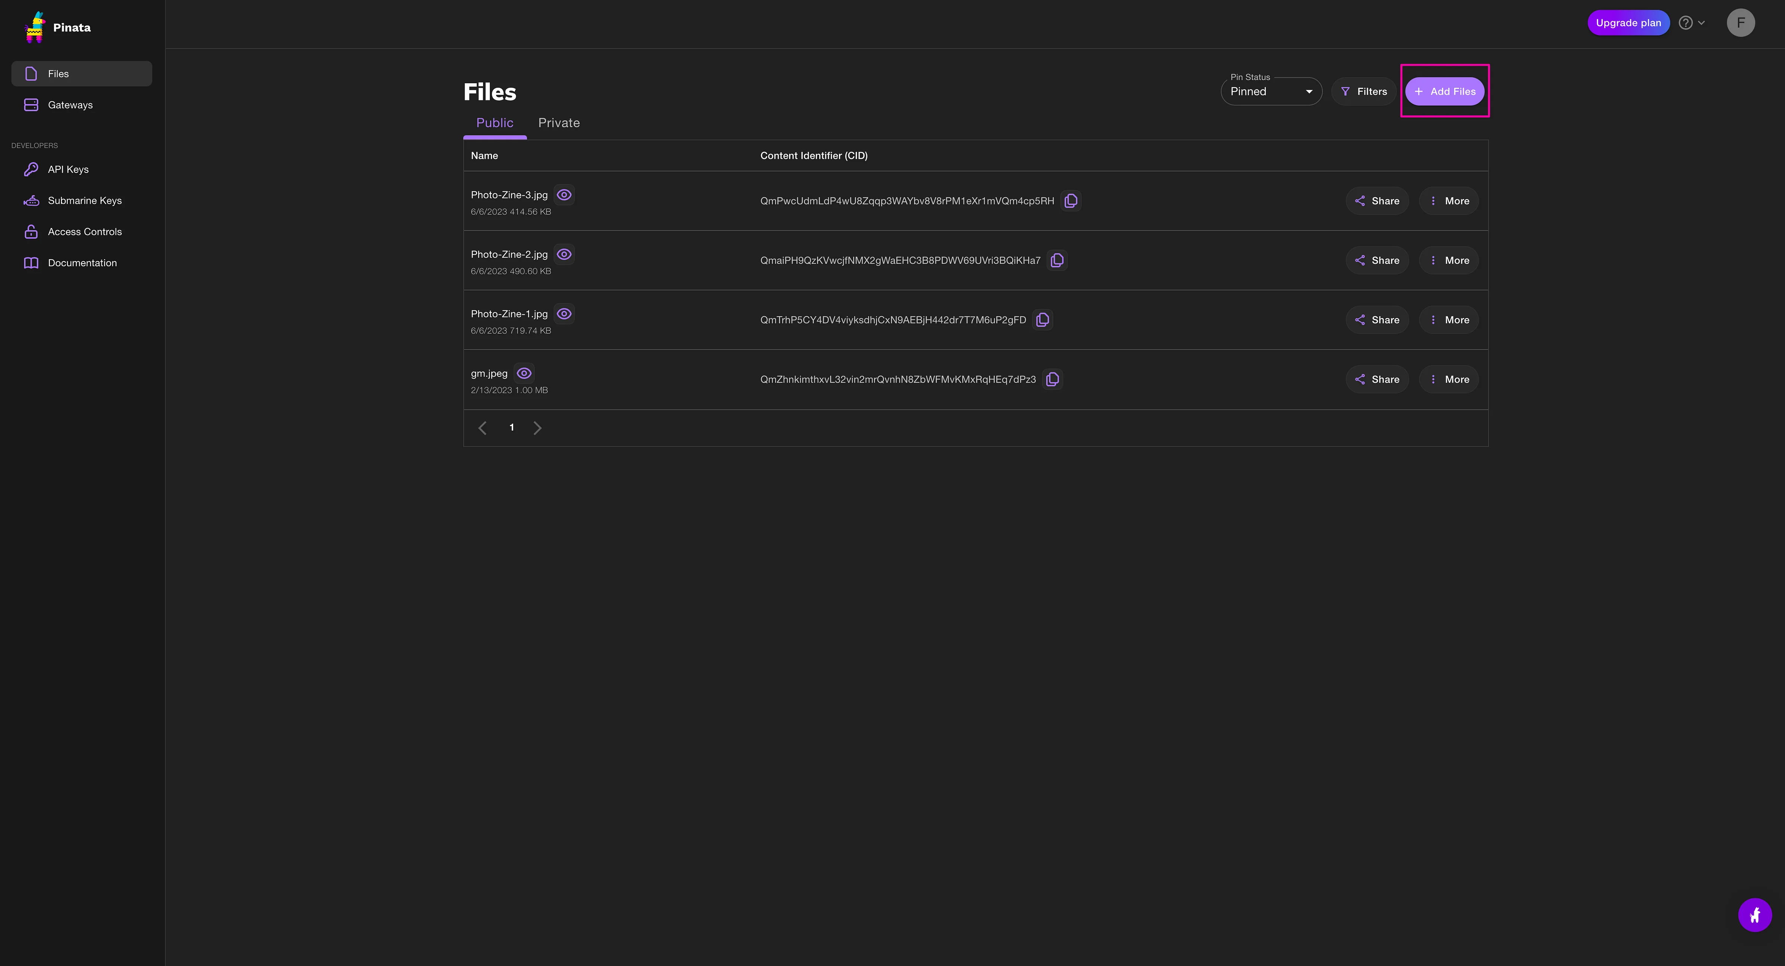
Task: Open Gateways in the sidebar
Action: [x=70, y=105]
